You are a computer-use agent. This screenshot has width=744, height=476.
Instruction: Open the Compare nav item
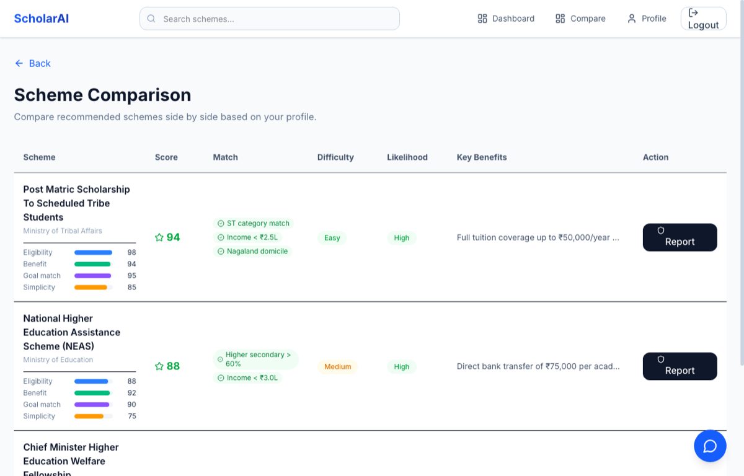(580, 19)
